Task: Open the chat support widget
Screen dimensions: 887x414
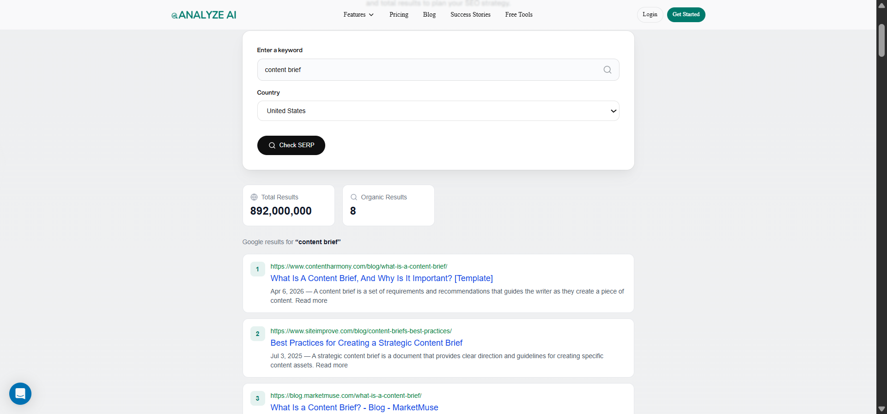Action: [20, 394]
